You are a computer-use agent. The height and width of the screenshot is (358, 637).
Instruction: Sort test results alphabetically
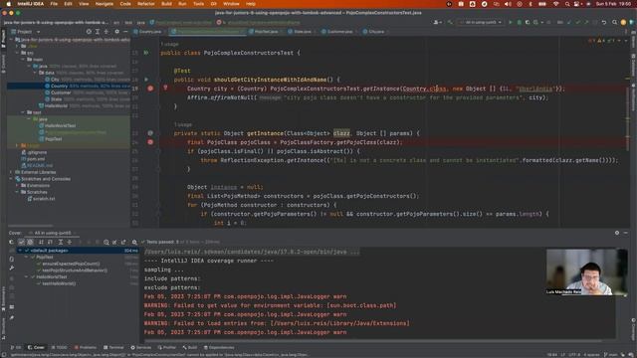tap(41, 242)
